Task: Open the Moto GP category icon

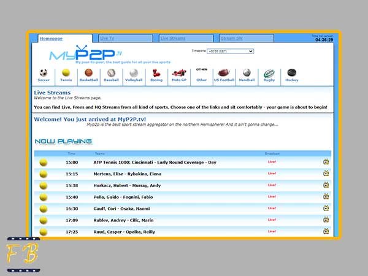Action: coord(179,73)
